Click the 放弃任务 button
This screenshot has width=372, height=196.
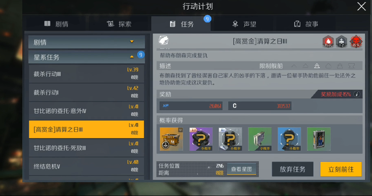(x=292, y=169)
